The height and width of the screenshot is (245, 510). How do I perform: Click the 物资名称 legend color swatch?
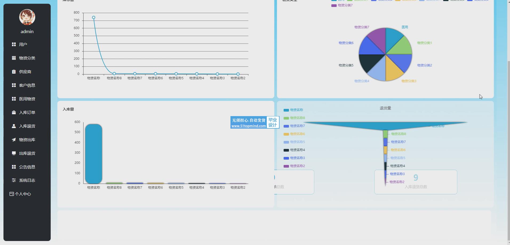tap(286, 110)
